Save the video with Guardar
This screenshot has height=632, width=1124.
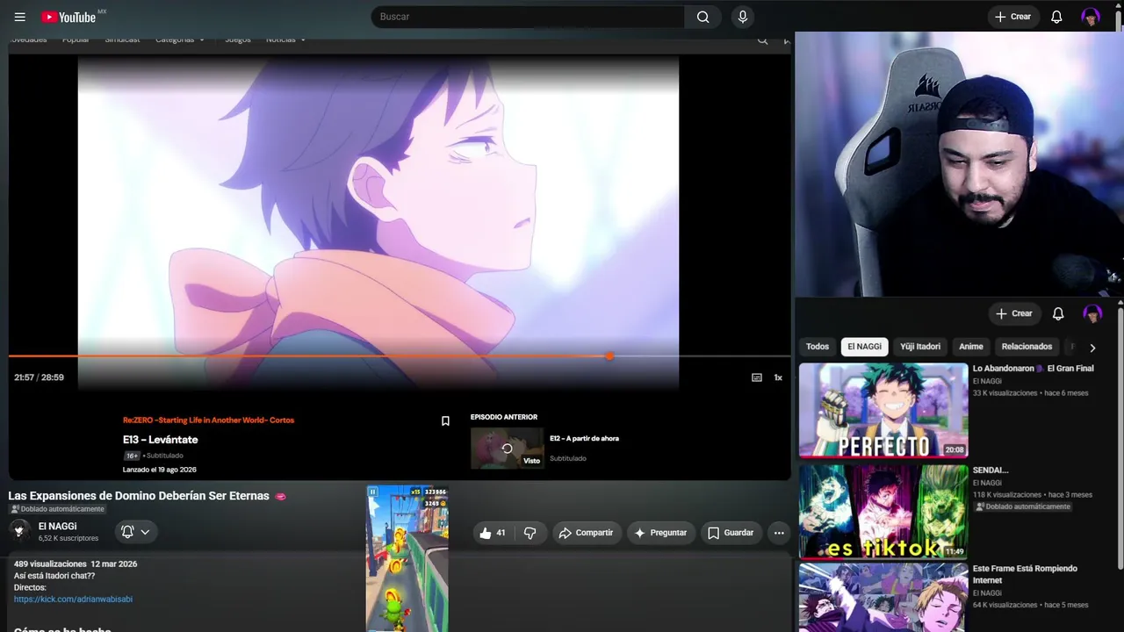coord(731,533)
